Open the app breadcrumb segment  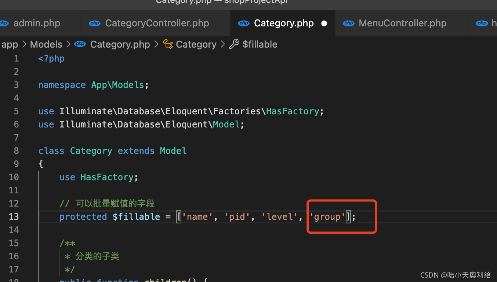10,44
